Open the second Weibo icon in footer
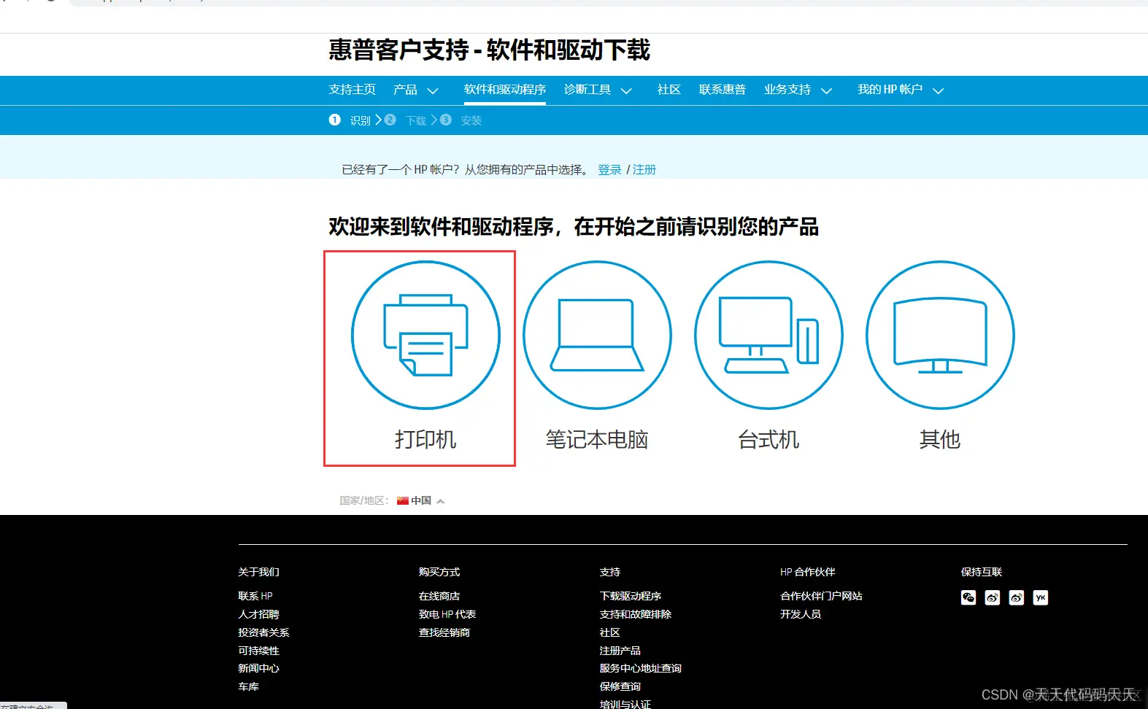The height and width of the screenshot is (709, 1148). (1017, 597)
